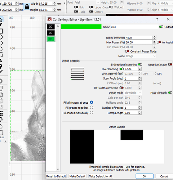The height and width of the screenshot is (180, 173).
Task: Enable the Negative Image toggle
Action: pyautogui.click(x=170, y=64)
